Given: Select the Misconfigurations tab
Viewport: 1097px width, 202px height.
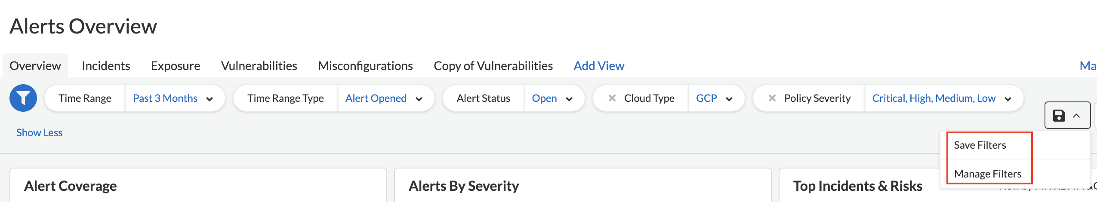Looking at the screenshot, I should coord(365,66).
